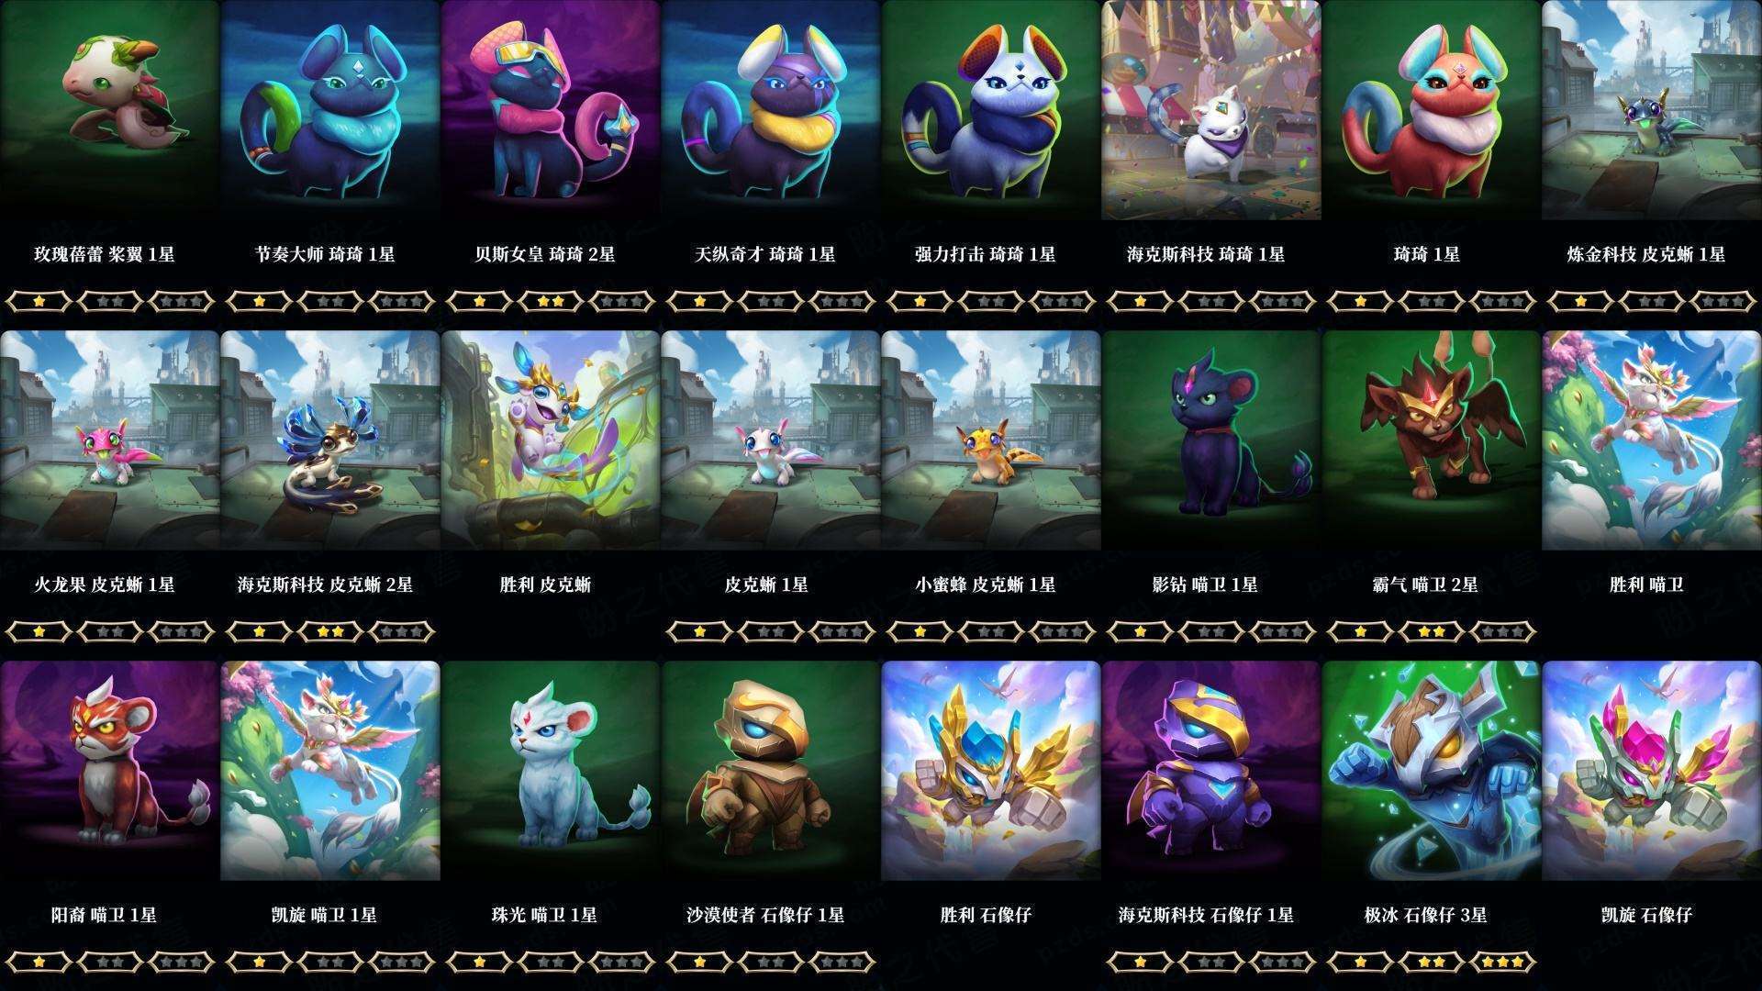1762x991 pixels.
Task: Choose two-star badge under 海克斯科技 皮克蜥
Action: coord(330,631)
